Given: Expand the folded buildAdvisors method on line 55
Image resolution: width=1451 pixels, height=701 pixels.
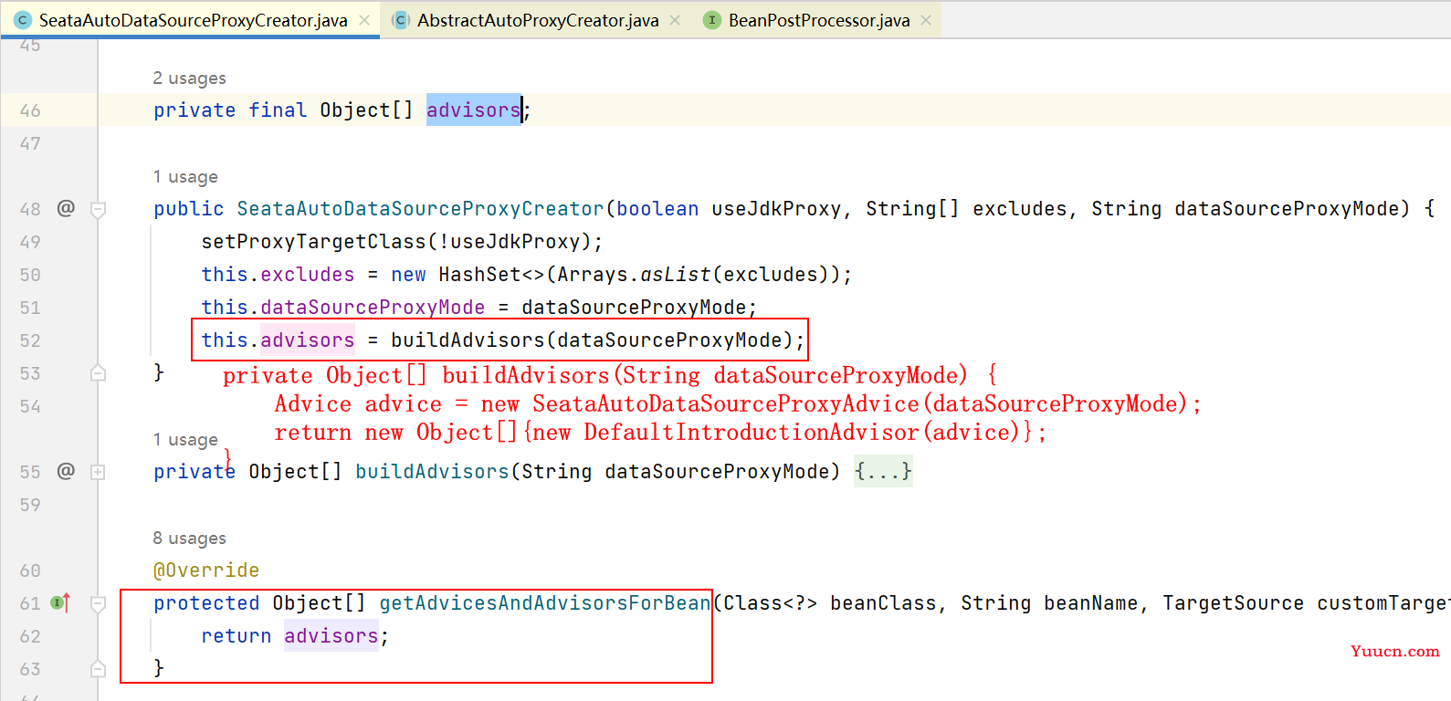Looking at the screenshot, I should point(98,472).
